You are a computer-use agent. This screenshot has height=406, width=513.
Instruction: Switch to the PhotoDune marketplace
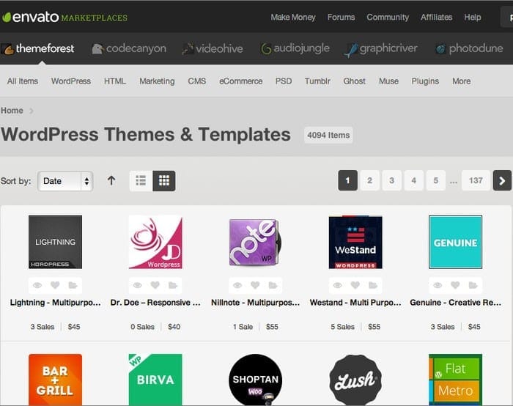pyautogui.click(x=469, y=49)
